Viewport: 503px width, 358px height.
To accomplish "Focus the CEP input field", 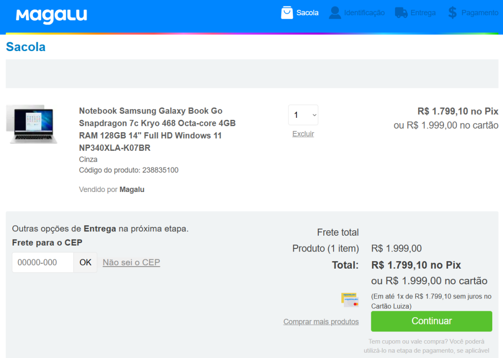I will pos(43,262).
